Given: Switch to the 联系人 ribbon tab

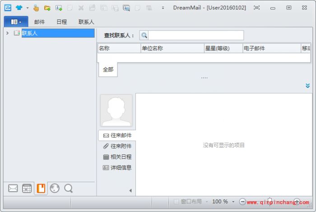Looking at the screenshot, I should pos(86,22).
